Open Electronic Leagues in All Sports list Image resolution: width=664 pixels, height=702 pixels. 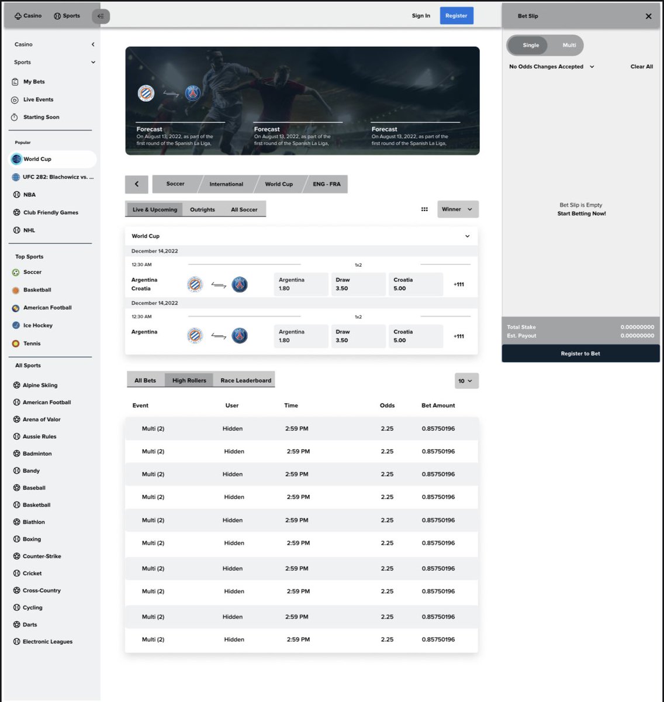tap(47, 642)
